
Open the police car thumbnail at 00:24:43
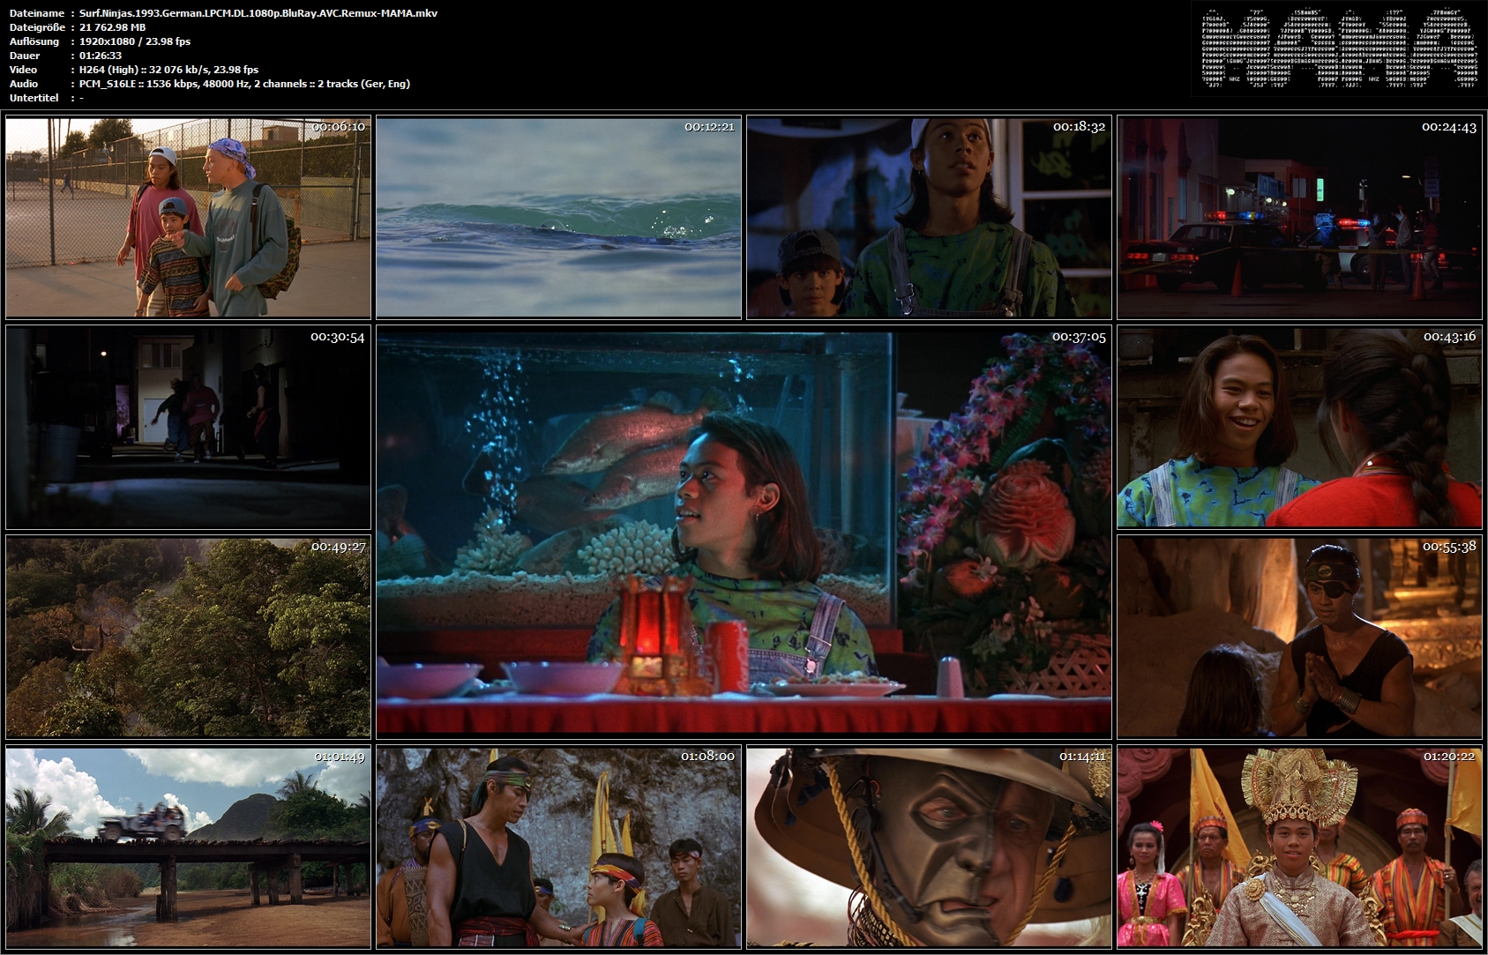pos(1299,217)
